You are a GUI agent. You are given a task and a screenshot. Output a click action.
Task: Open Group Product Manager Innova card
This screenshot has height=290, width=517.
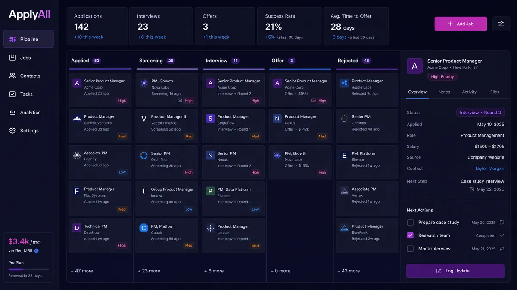[167, 198]
